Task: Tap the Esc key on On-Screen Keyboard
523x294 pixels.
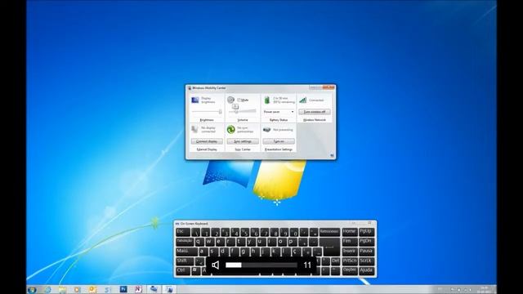Action: pos(183,232)
